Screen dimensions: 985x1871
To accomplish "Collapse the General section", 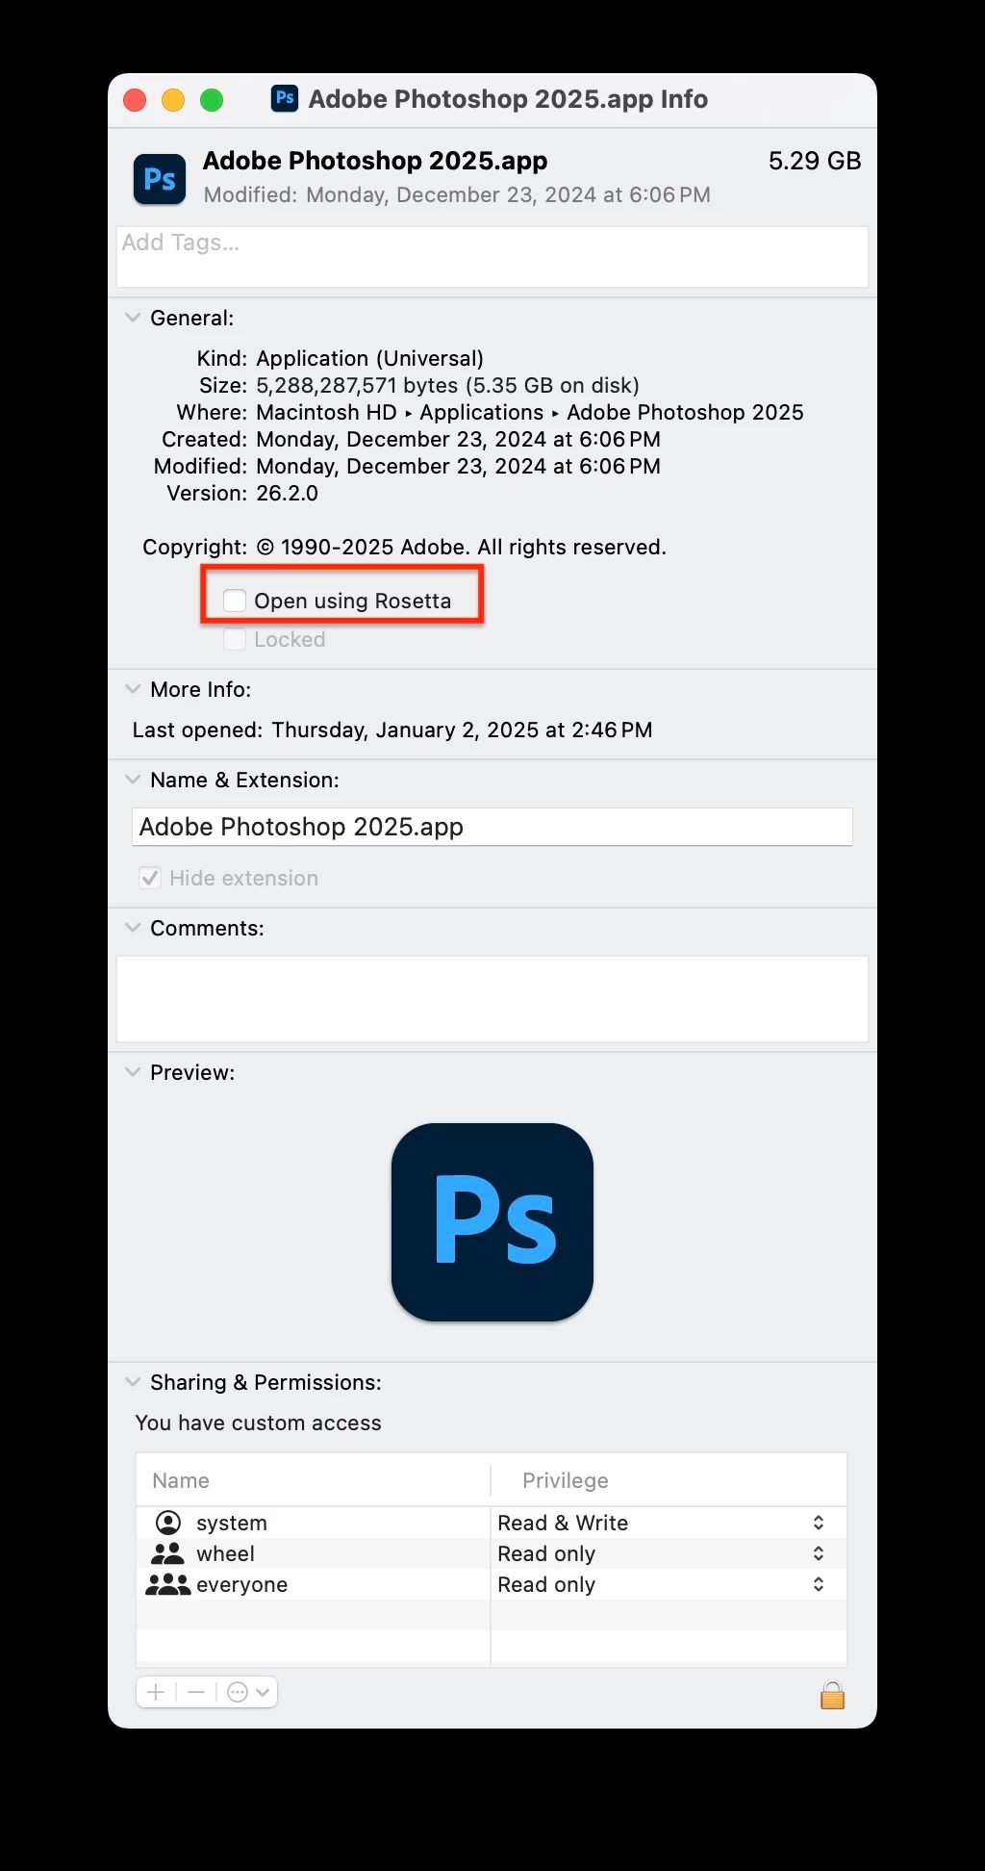I will [133, 318].
